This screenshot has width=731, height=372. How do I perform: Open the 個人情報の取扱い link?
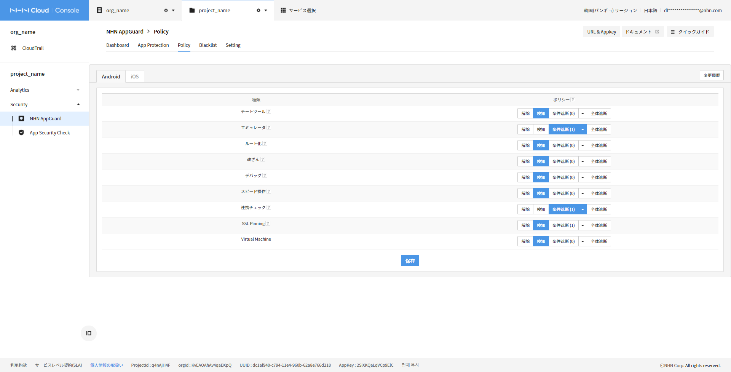(107, 365)
